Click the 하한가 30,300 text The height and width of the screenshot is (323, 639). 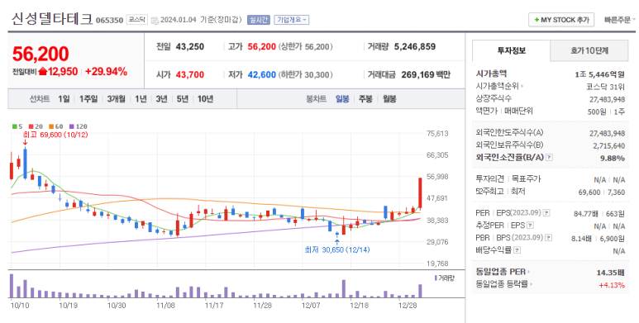[x=305, y=75]
